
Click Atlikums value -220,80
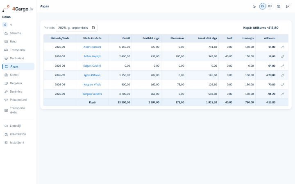271,75
